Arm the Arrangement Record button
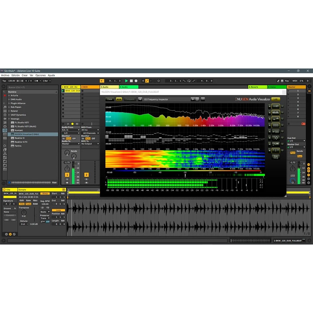This screenshot has width=313, height=313. click(136, 81)
